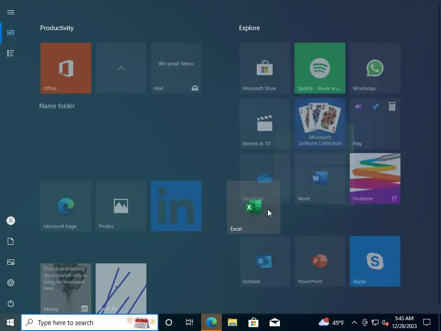Viewport: 441px width, 331px height.
Task: Expand the Play folder tile
Action: [375, 123]
